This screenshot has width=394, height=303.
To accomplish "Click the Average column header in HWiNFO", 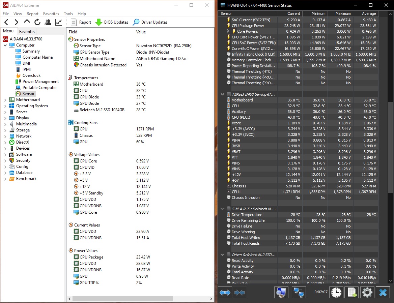I will pos(366,13).
